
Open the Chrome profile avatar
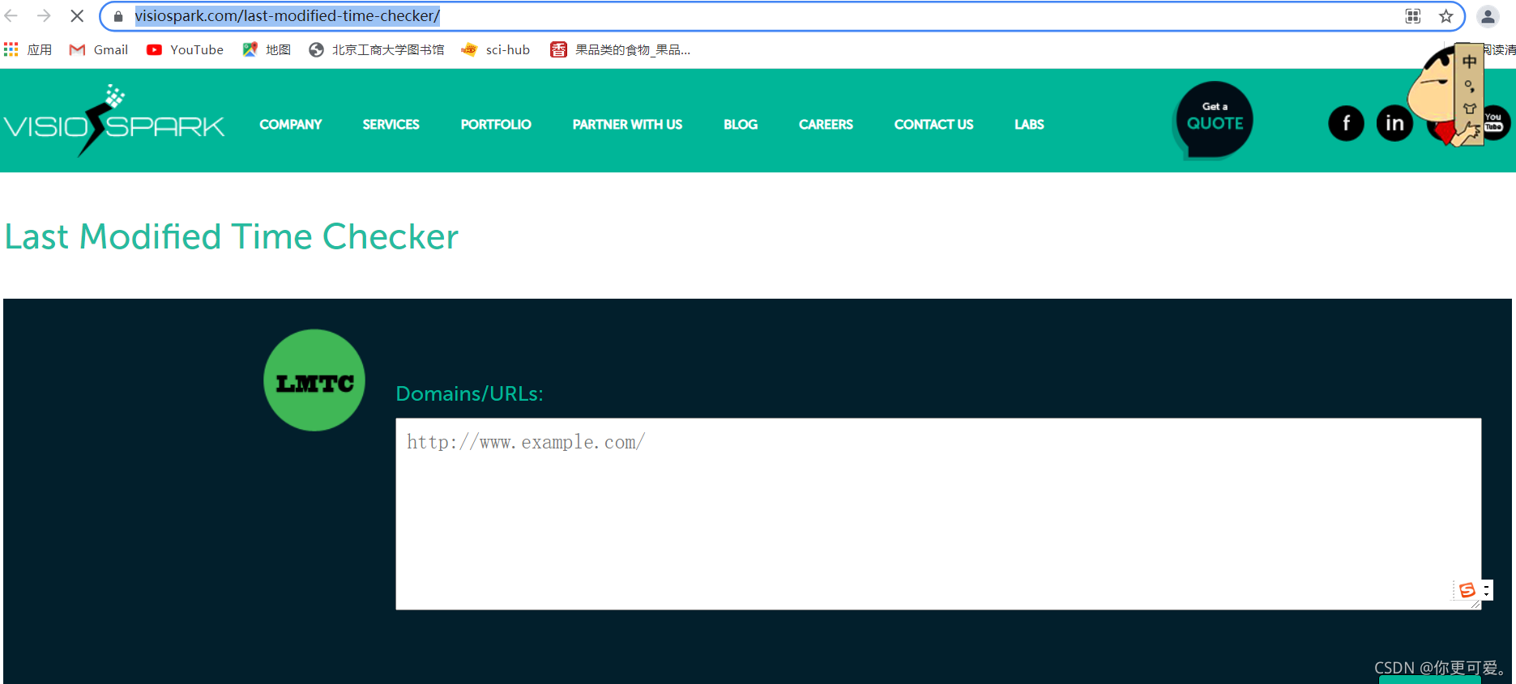pyautogui.click(x=1488, y=16)
